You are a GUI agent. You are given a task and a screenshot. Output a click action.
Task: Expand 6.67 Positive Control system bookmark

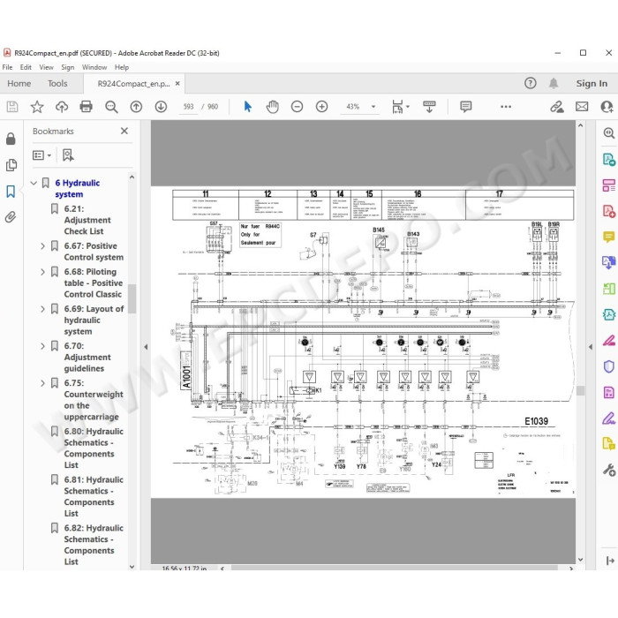tap(42, 246)
